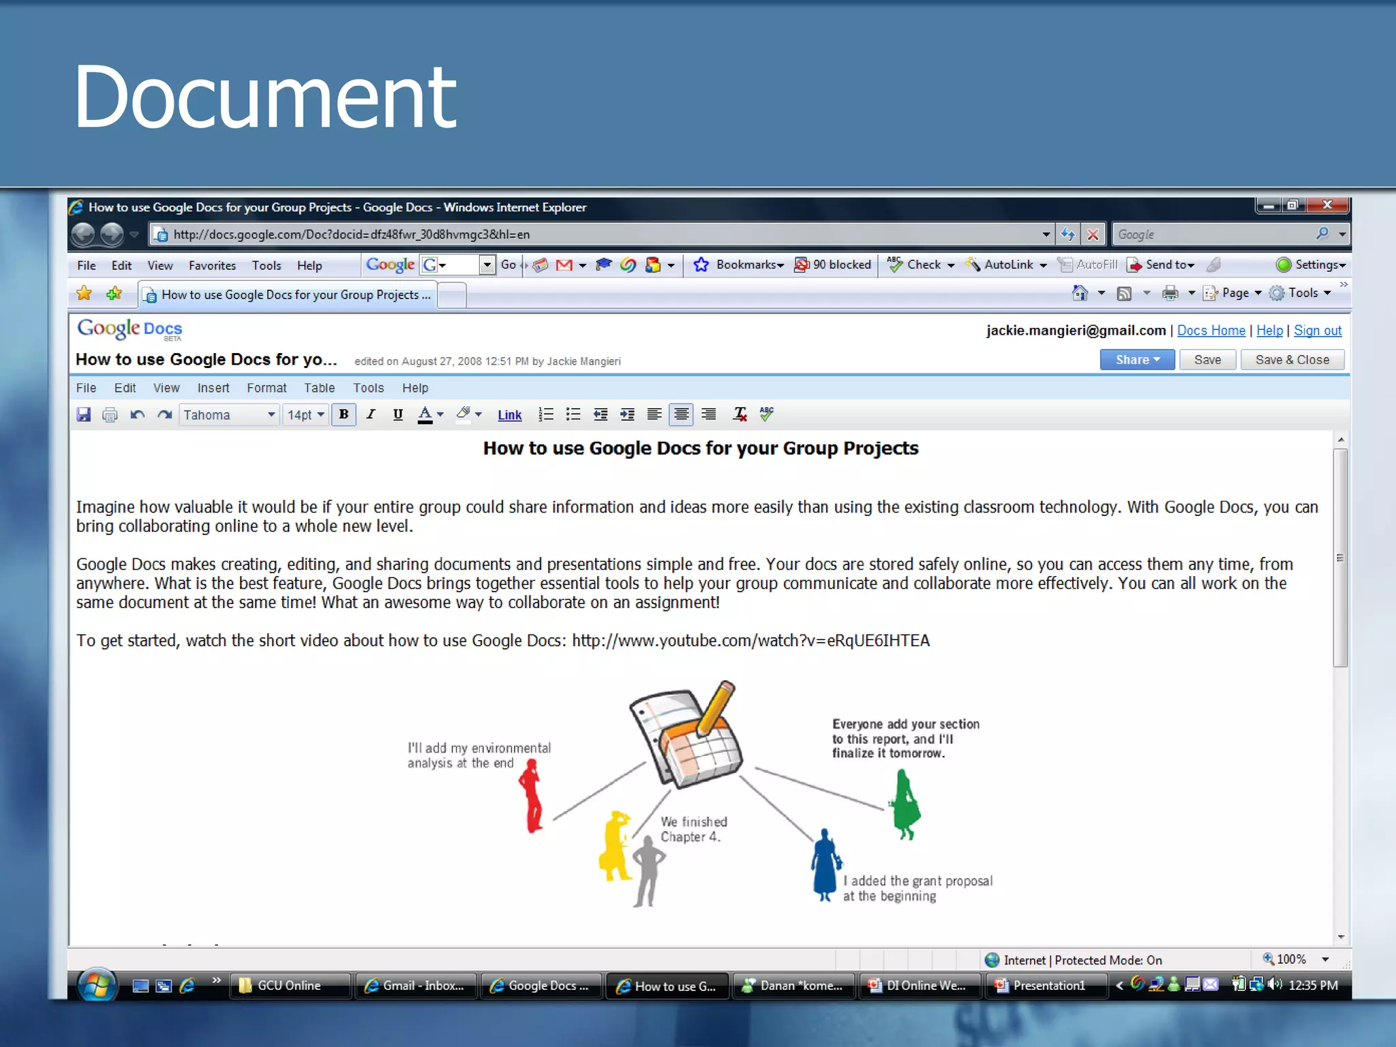The image size is (1396, 1047).
Task: Align text right
Action: 709,414
